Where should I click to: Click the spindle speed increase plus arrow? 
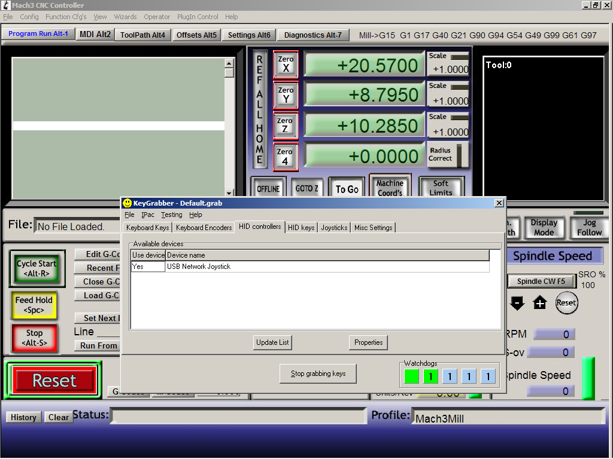[540, 303]
